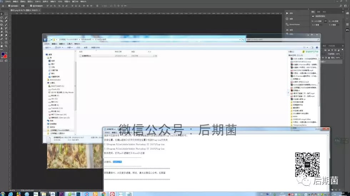Select the Move tool in Photoshop toolbar
Viewport: 350px width, 196px height.
[1, 14]
